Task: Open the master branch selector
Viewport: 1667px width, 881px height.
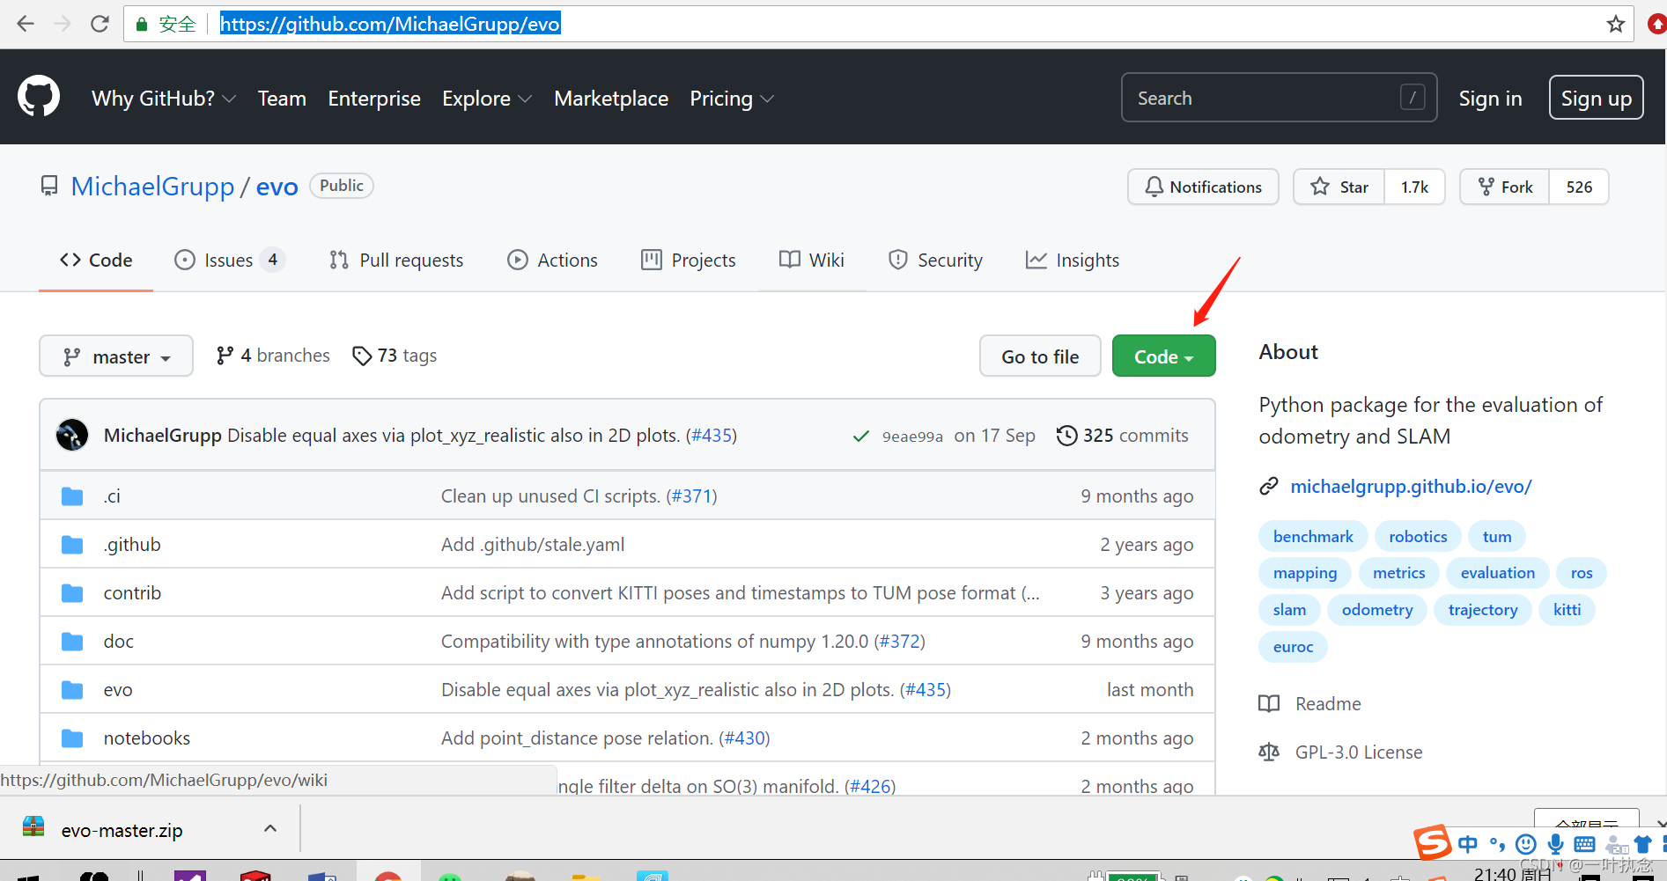Action: pyautogui.click(x=116, y=356)
